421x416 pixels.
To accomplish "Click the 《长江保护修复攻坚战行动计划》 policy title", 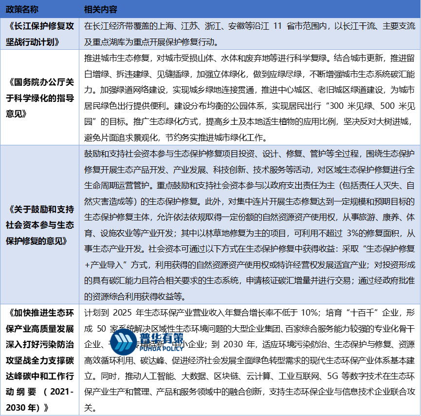I will (x=39, y=33).
